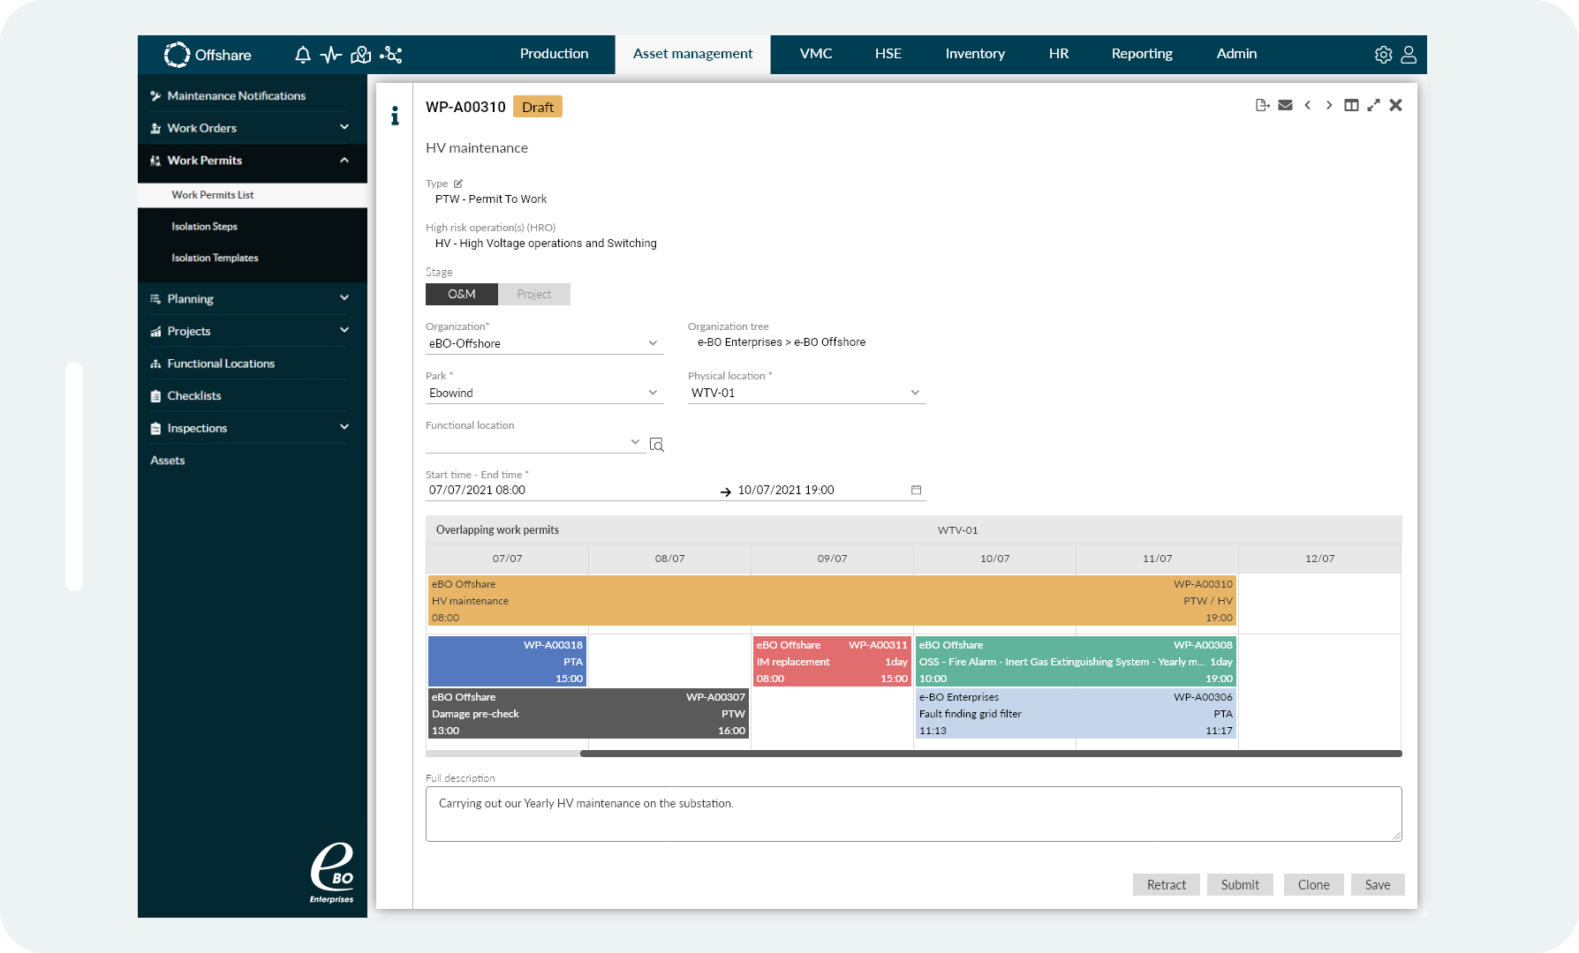The width and height of the screenshot is (1579, 953).
Task: Open Inventory tab
Action: click(x=975, y=54)
